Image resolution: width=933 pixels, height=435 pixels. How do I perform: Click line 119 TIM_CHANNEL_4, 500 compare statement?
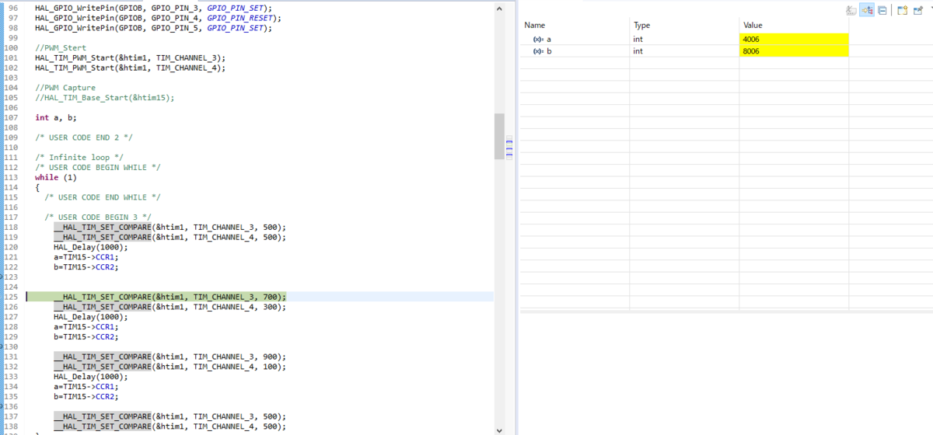169,237
